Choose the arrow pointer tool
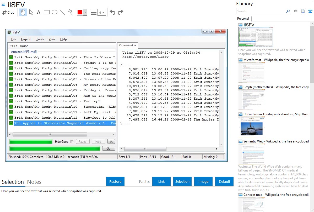Image resolution: width=314 pixels, height=212 pixels. click(x=31, y=12)
